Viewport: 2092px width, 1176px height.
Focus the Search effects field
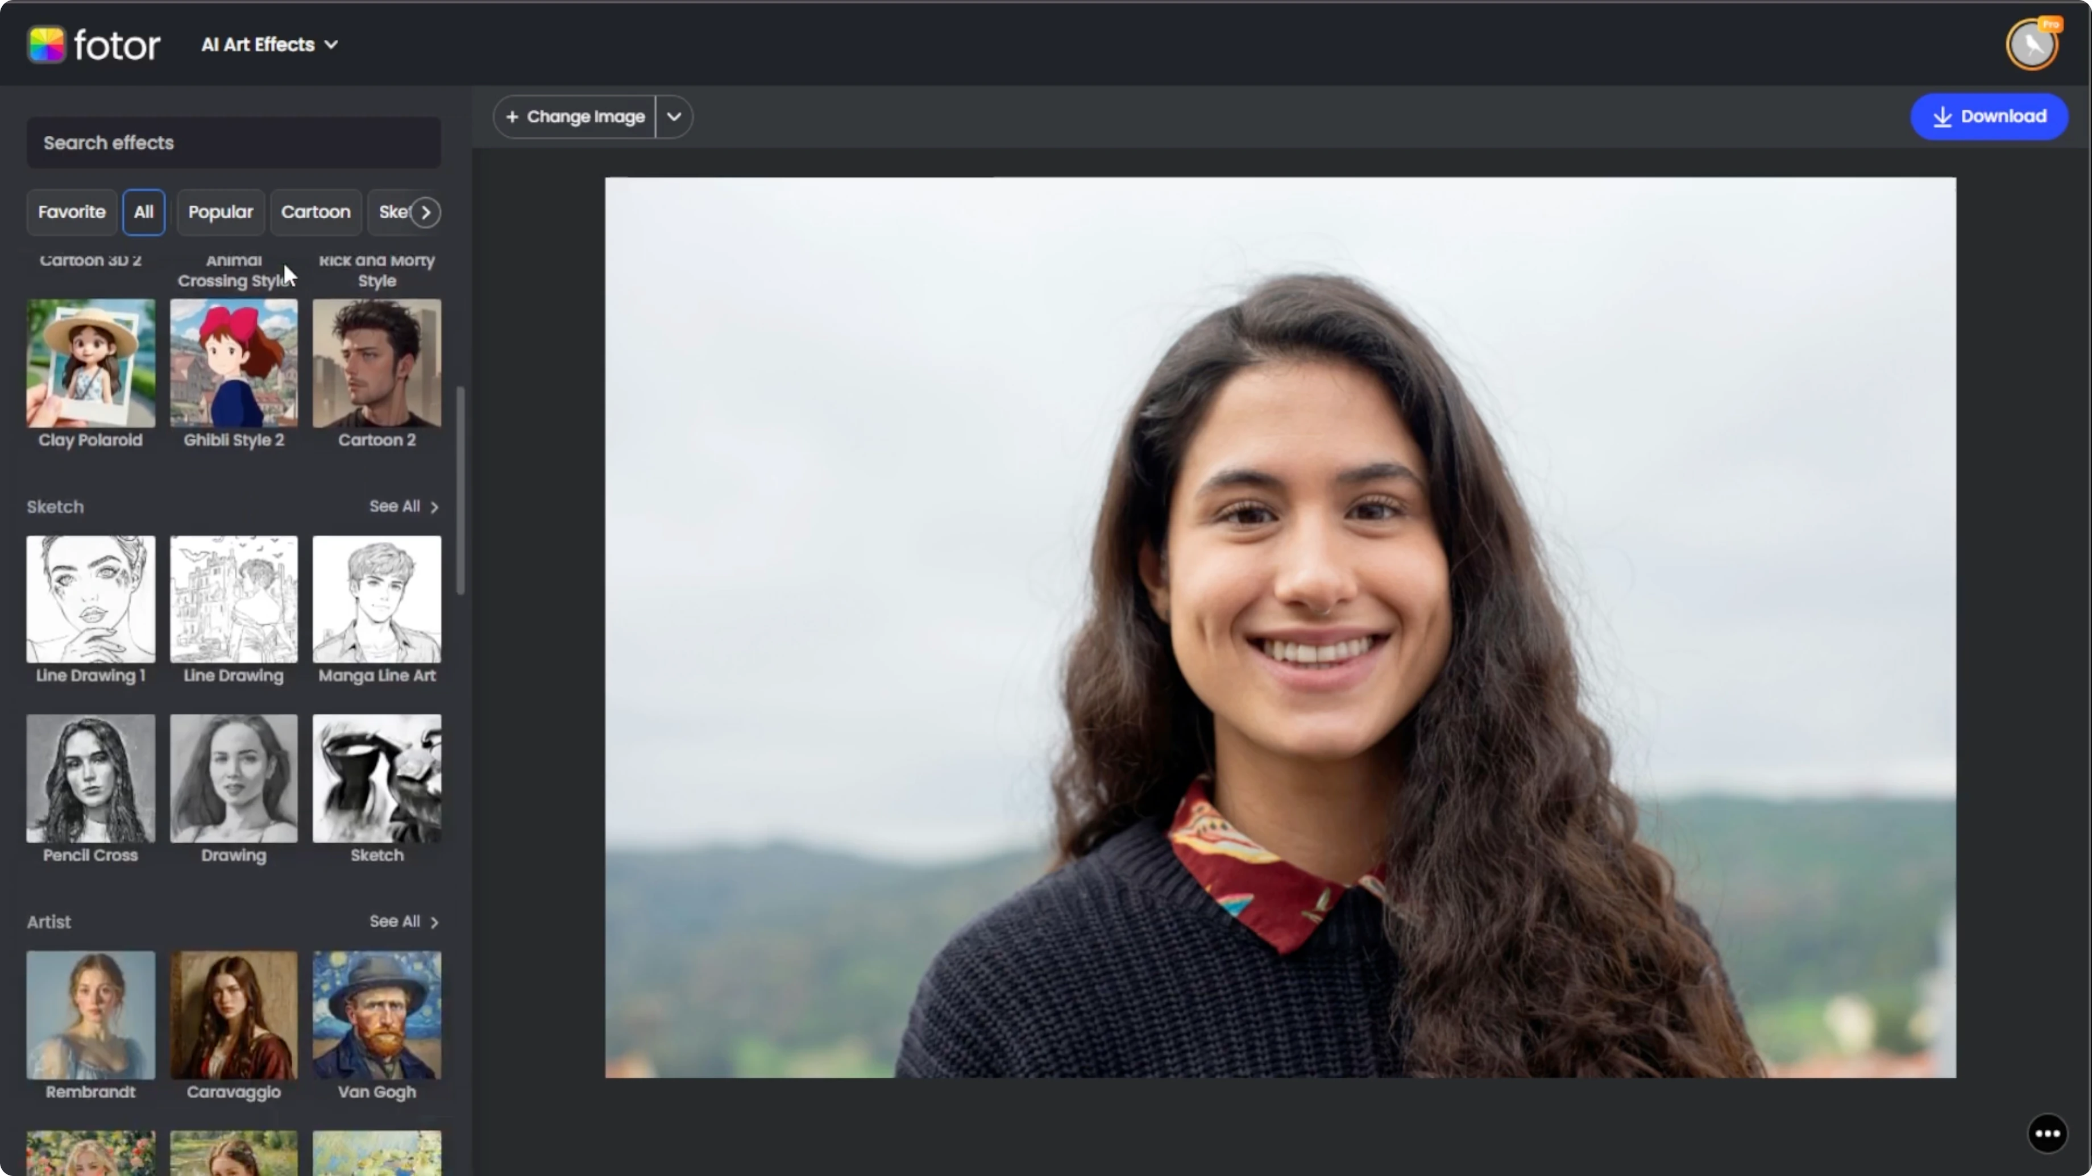(x=234, y=143)
